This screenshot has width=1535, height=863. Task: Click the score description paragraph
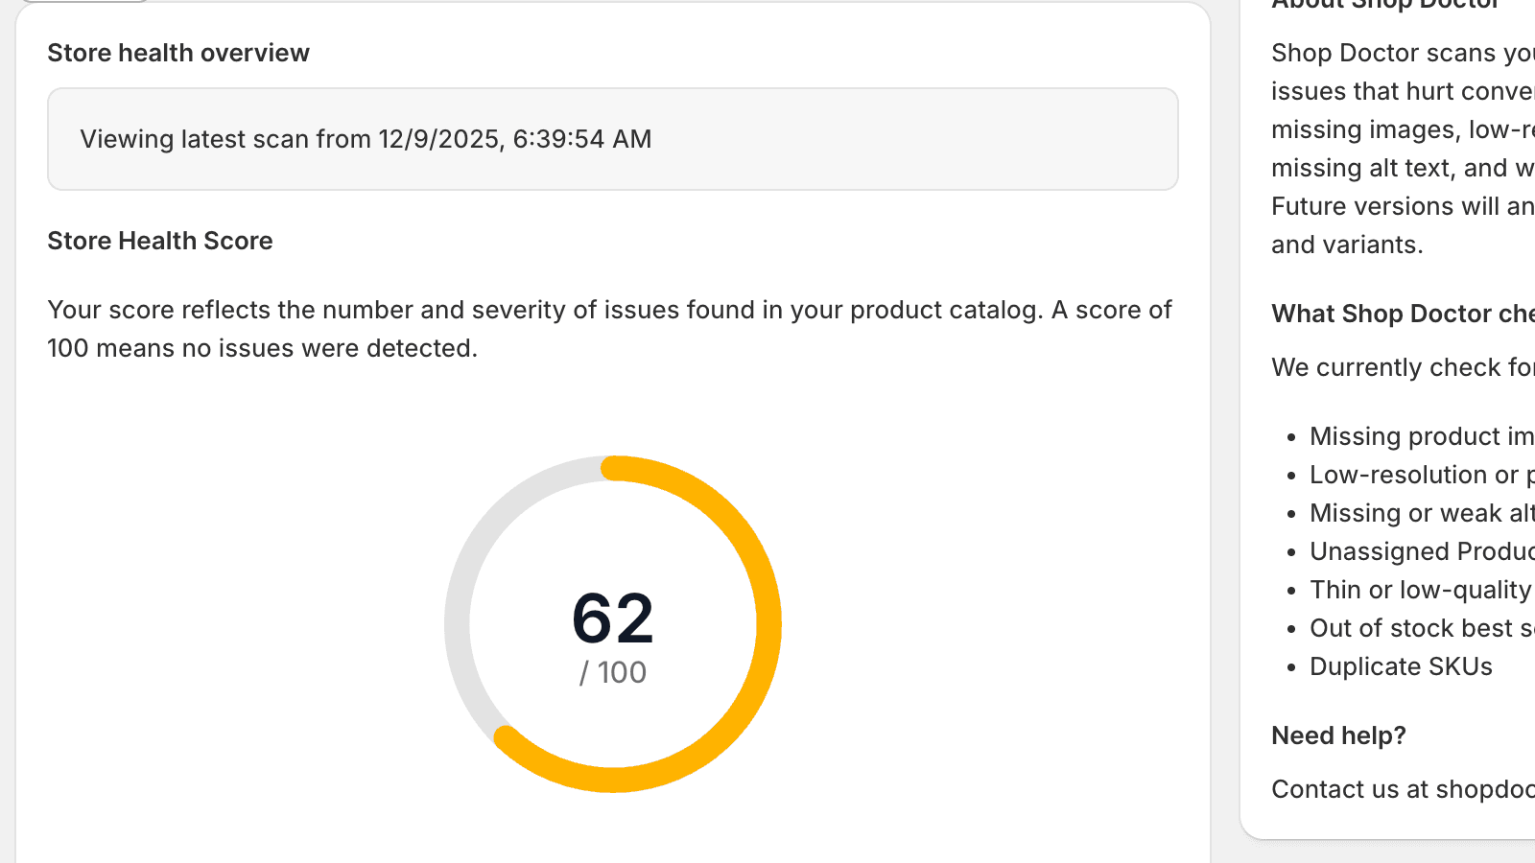(609, 328)
